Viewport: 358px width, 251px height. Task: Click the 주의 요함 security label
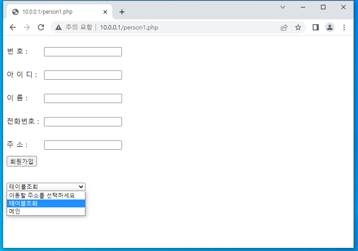[x=79, y=27]
